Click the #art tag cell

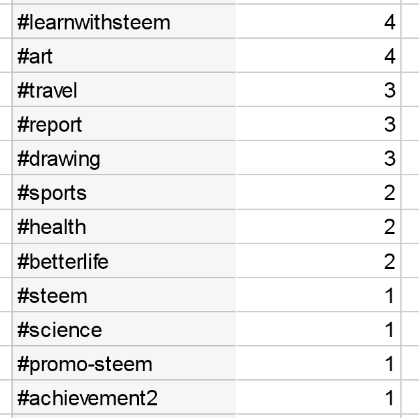(124, 56)
